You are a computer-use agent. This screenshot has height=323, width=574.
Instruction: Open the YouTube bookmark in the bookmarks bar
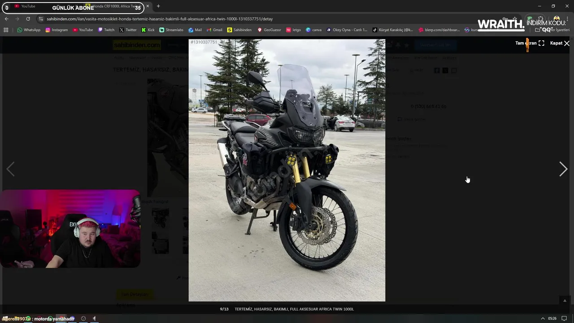tap(83, 30)
